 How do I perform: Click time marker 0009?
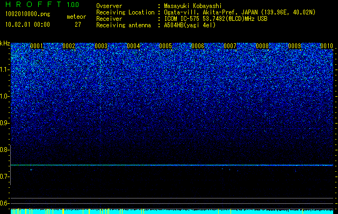tap(294, 46)
